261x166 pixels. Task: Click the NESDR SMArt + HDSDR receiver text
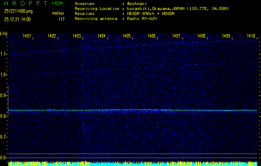(x=151, y=13)
